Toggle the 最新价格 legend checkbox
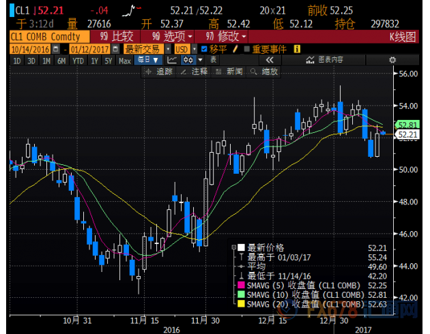The width and height of the screenshot is (430, 334). coord(242,247)
